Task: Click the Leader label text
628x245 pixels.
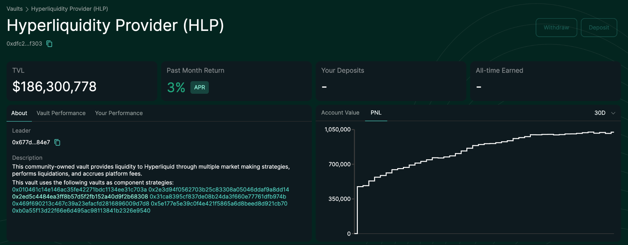Action: point(21,131)
